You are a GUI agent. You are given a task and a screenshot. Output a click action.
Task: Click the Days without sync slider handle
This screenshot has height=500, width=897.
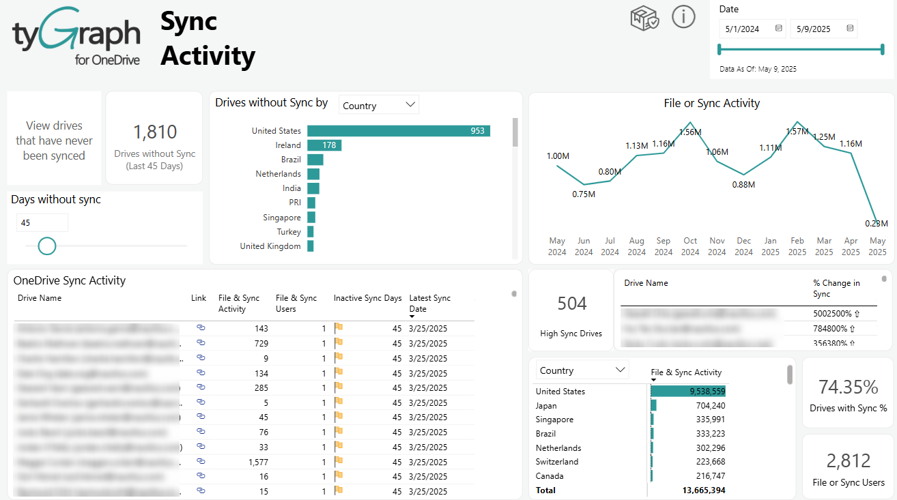(x=46, y=246)
